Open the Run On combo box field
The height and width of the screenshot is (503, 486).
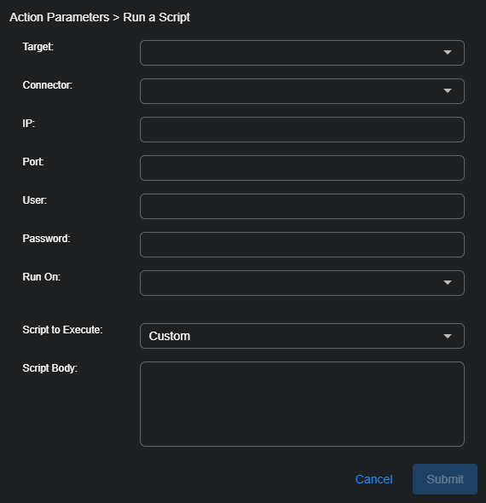tap(302, 283)
